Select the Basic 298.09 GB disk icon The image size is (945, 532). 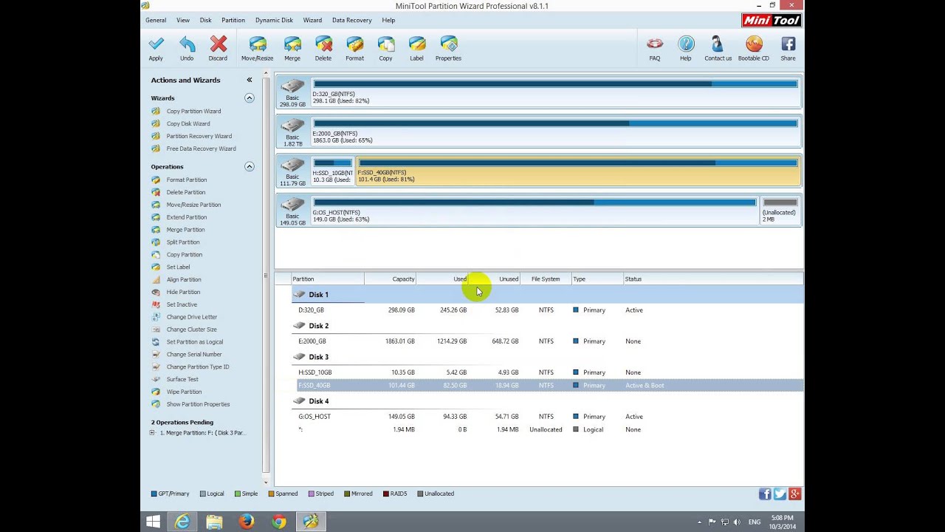(x=292, y=92)
